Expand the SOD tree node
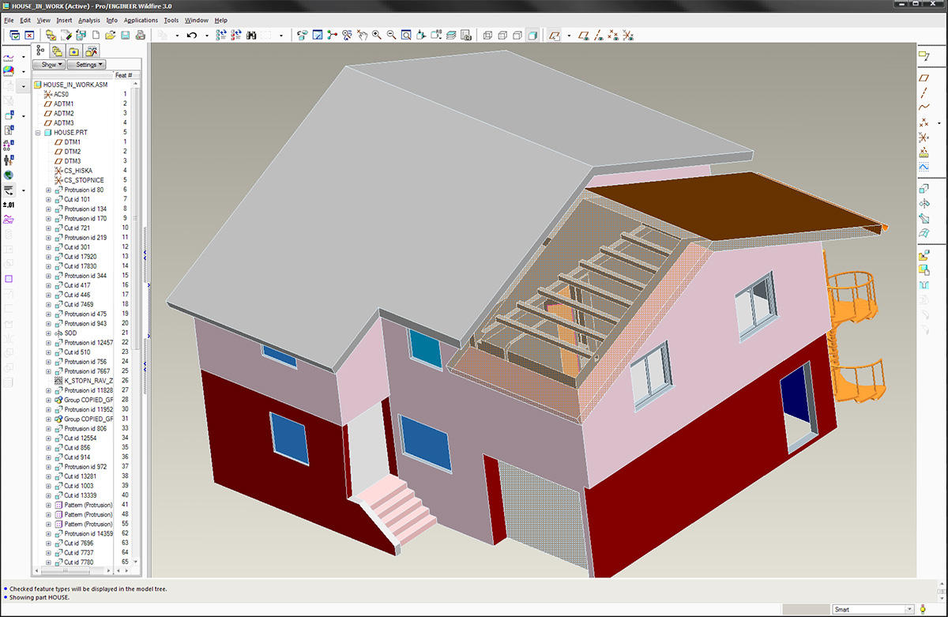948x617 pixels. click(x=49, y=333)
